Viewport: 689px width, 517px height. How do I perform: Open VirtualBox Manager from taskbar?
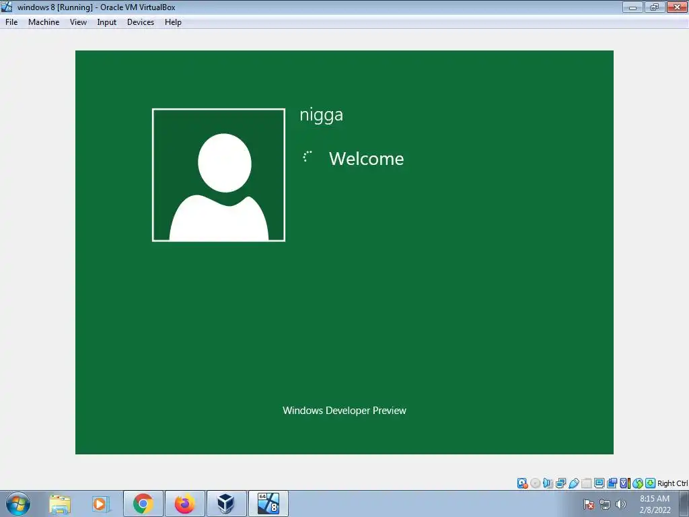(226, 504)
